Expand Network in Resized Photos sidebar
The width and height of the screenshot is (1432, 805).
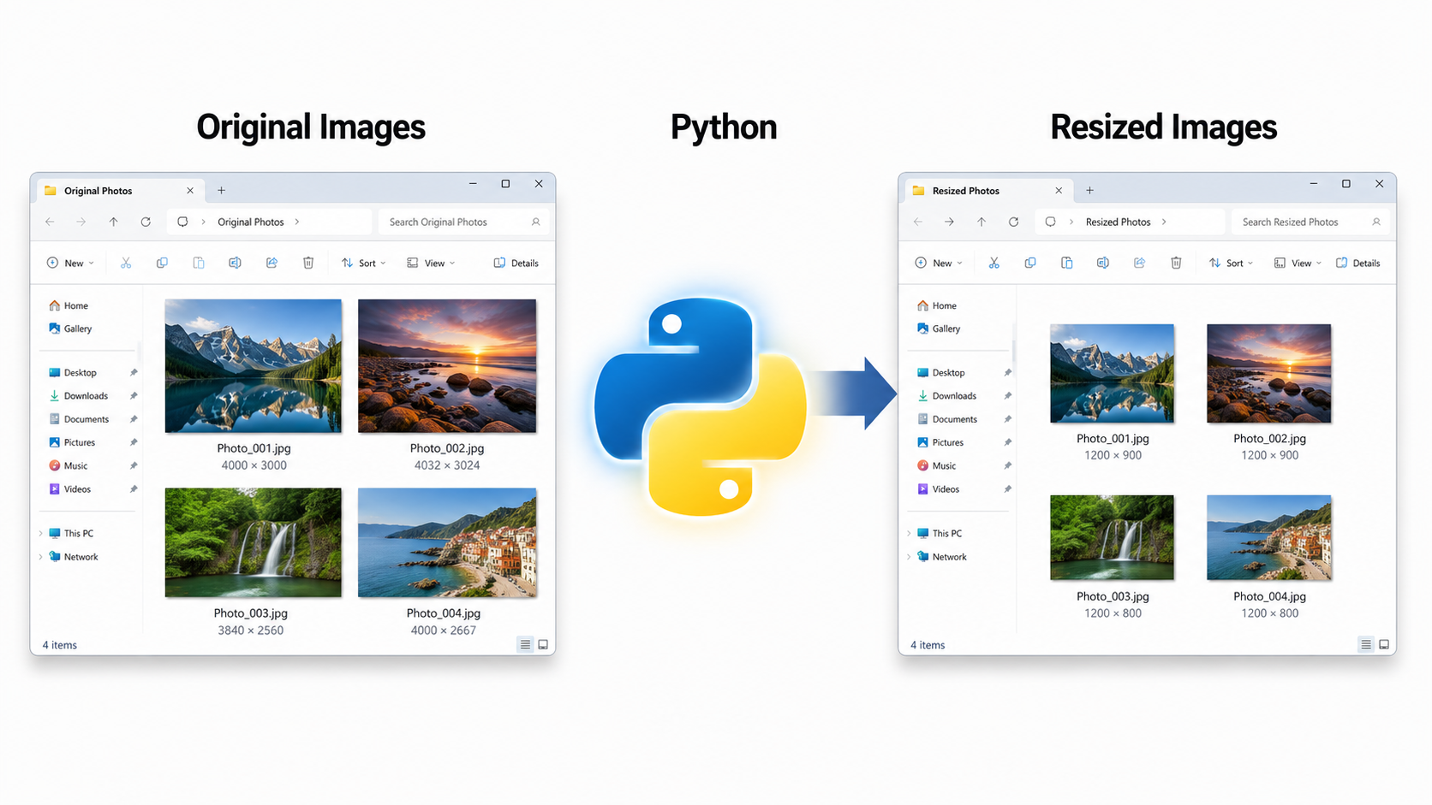click(x=909, y=556)
